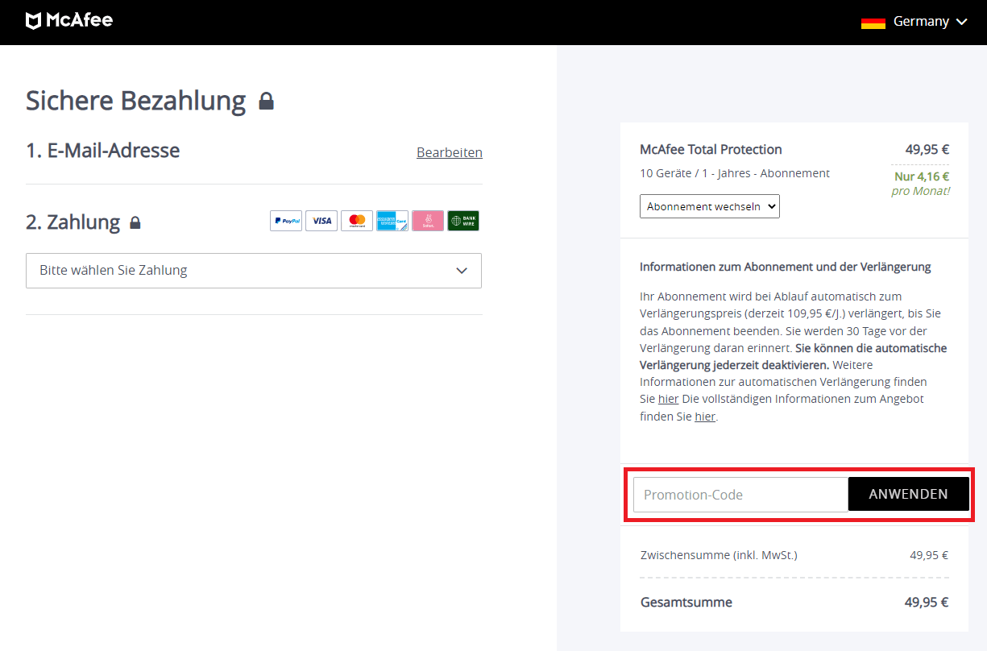Click the ANWENDEN button
This screenshot has height=651, width=987.
click(x=908, y=494)
